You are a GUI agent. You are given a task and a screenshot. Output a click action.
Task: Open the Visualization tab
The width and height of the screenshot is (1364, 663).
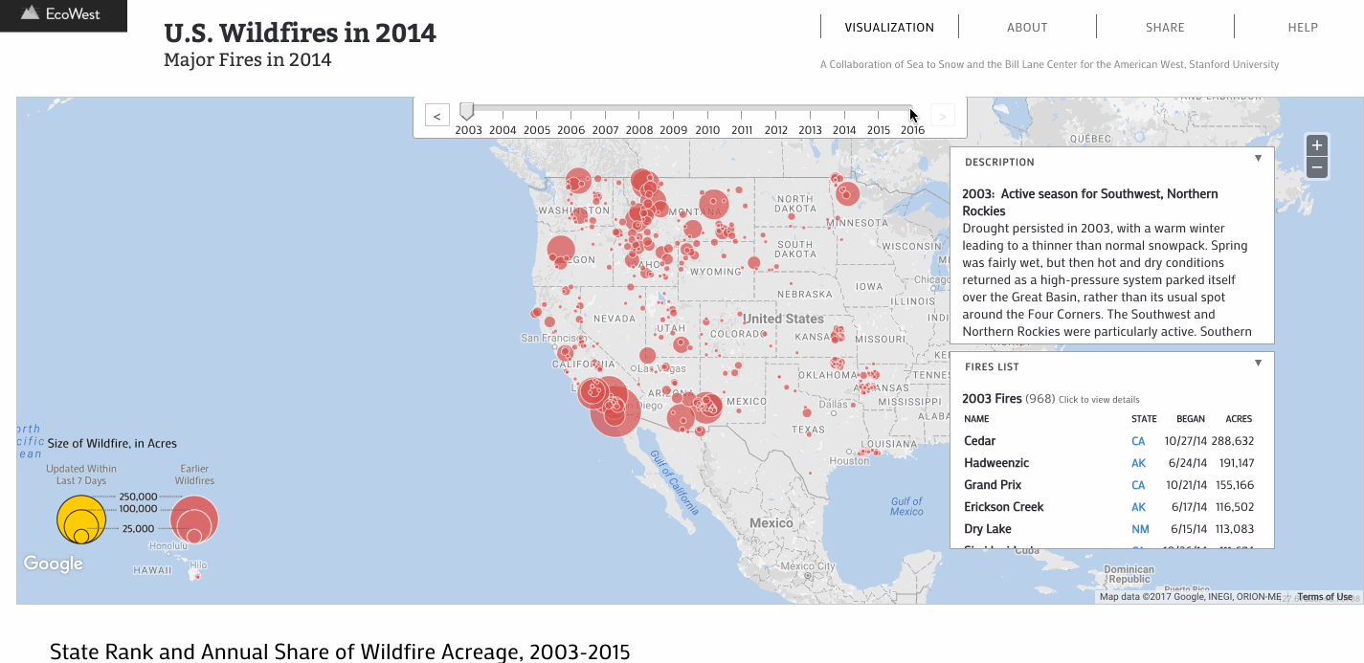[888, 28]
